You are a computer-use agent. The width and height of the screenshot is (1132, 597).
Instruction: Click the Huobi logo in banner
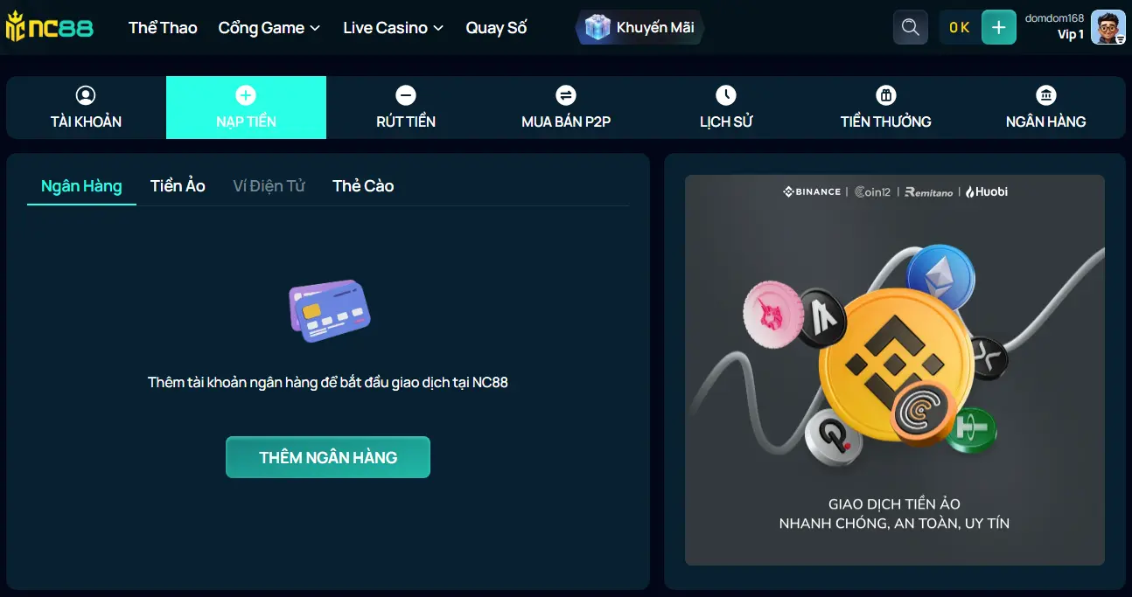(987, 191)
